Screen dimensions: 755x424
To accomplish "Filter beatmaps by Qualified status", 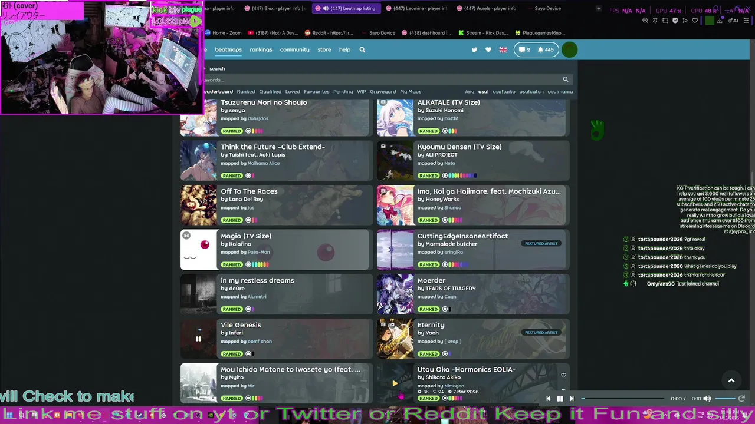I will [x=270, y=92].
